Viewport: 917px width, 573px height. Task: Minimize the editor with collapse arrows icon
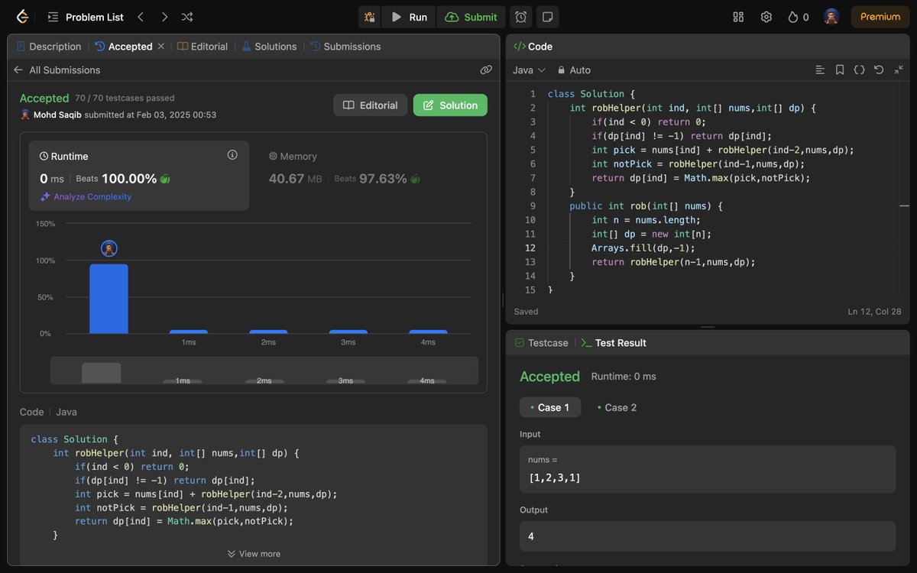pyautogui.click(x=899, y=70)
